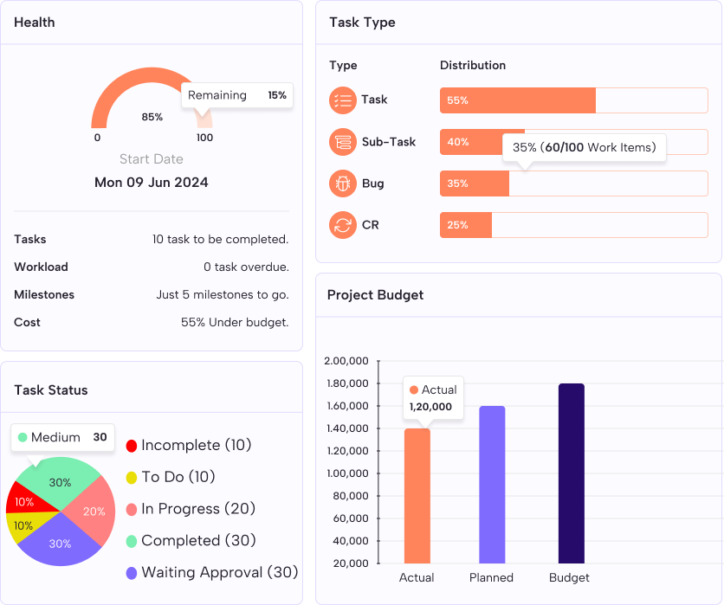
Task: Click the purple Waiting Approval legend dot
Action: 132,573
